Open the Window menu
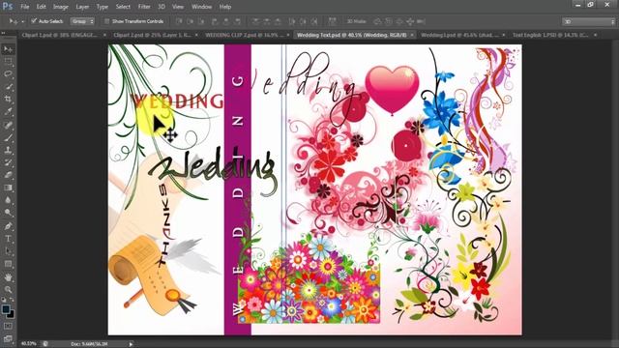 (x=201, y=7)
